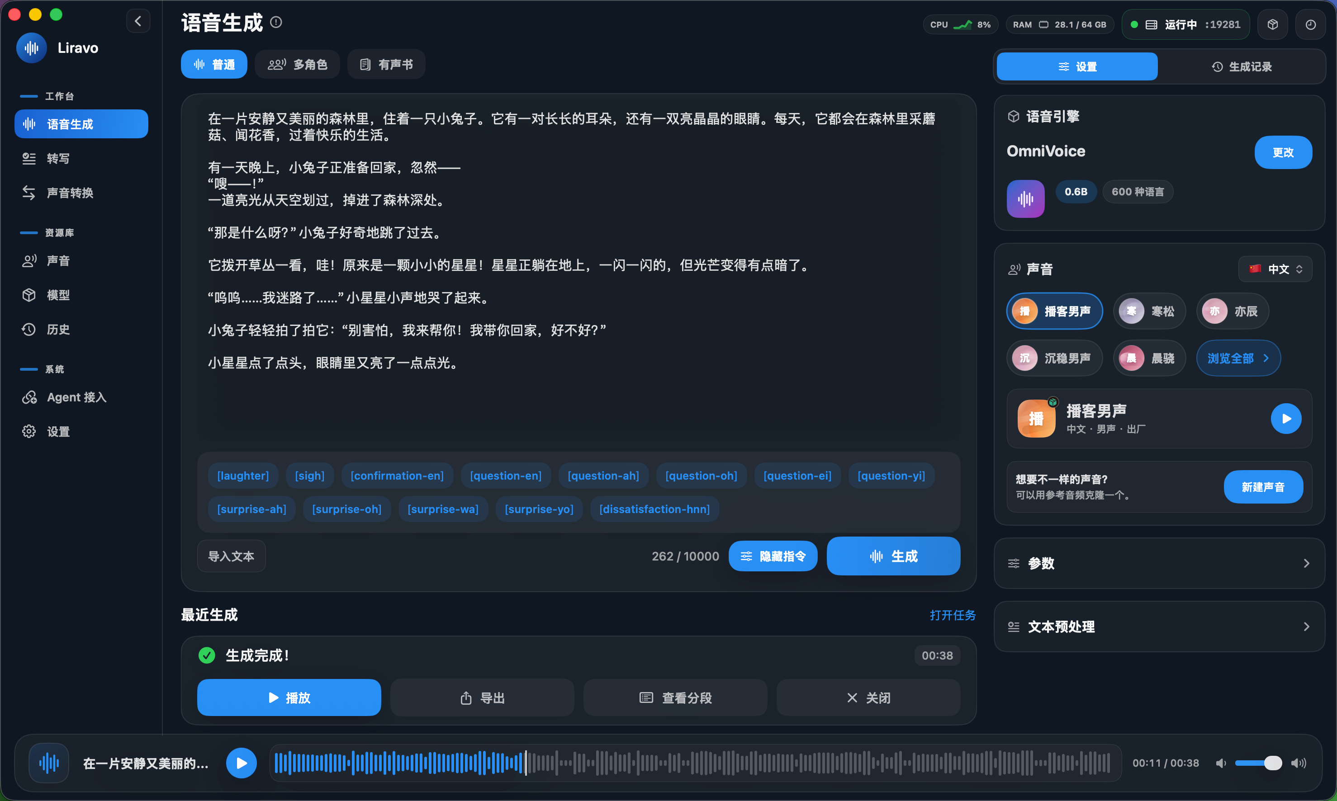This screenshot has width=1337, height=801.
Task: Click the running status :19281 indicator
Action: coord(1186,24)
